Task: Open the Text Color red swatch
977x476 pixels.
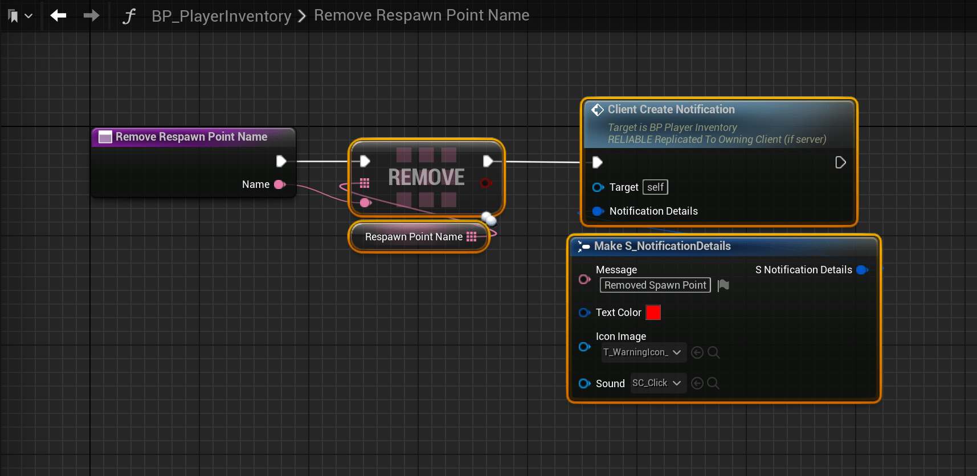Action: (653, 313)
